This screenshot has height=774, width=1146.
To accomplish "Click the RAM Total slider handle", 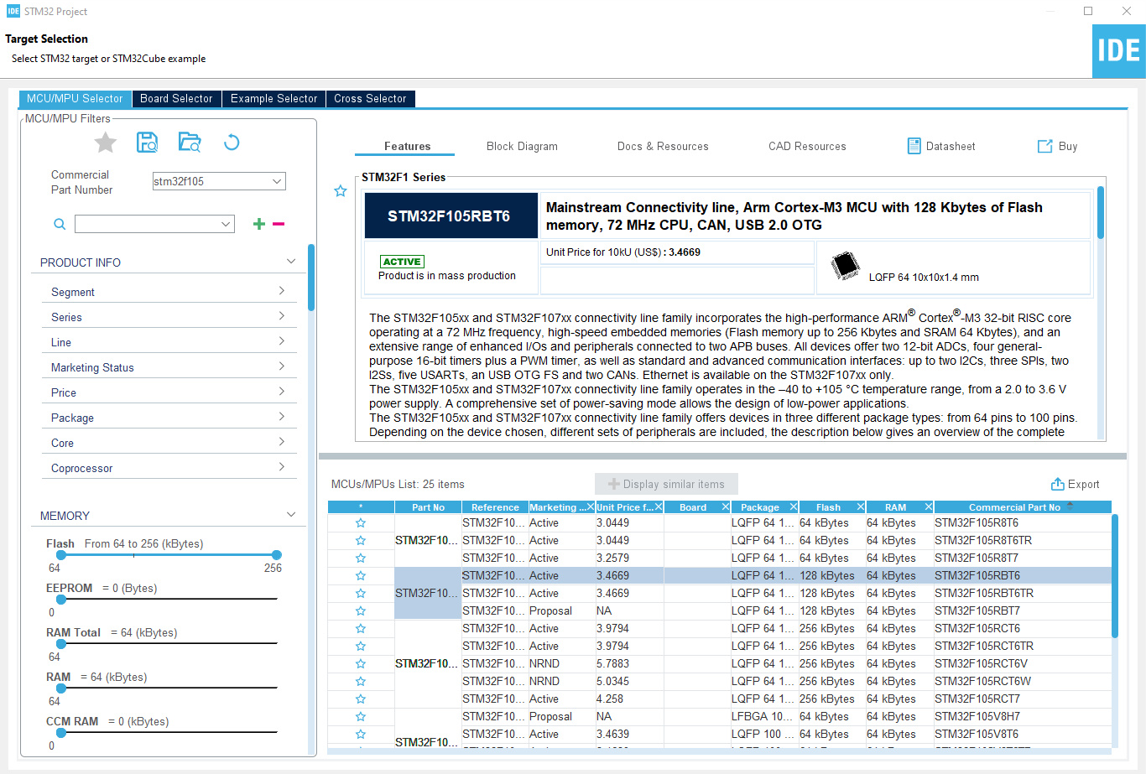I will pyautogui.click(x=61, y=644).
